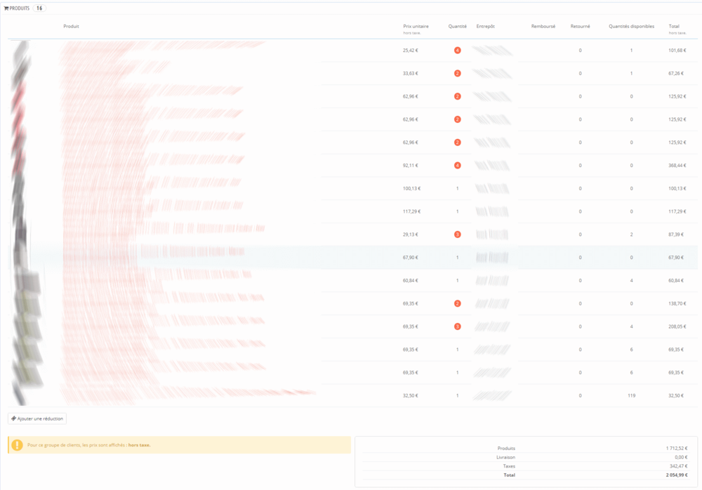702x490 pixels.
Task: Click available quantity 4 in 60,84 € row
Action: pyautogui.click(x=631, y=280)
